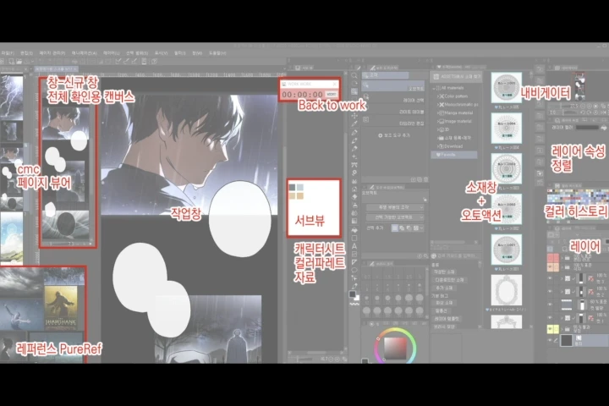Select the oval ornate frame material thumbnail
609x406 pixels.
click(x=506, y=290)
